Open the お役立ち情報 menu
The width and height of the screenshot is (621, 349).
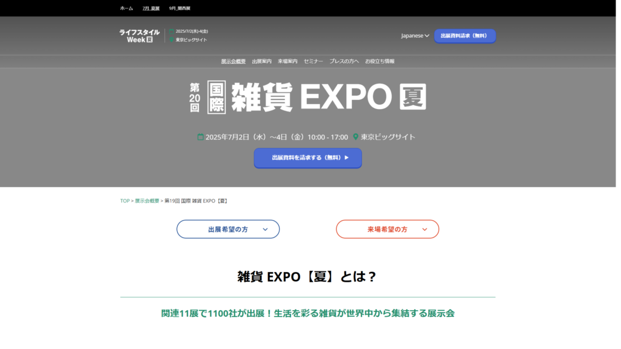[x=380, y=61]
